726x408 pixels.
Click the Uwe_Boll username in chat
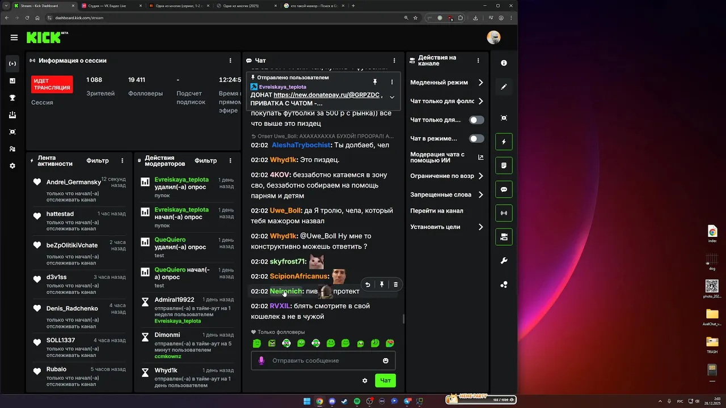[x=285, y=210]
